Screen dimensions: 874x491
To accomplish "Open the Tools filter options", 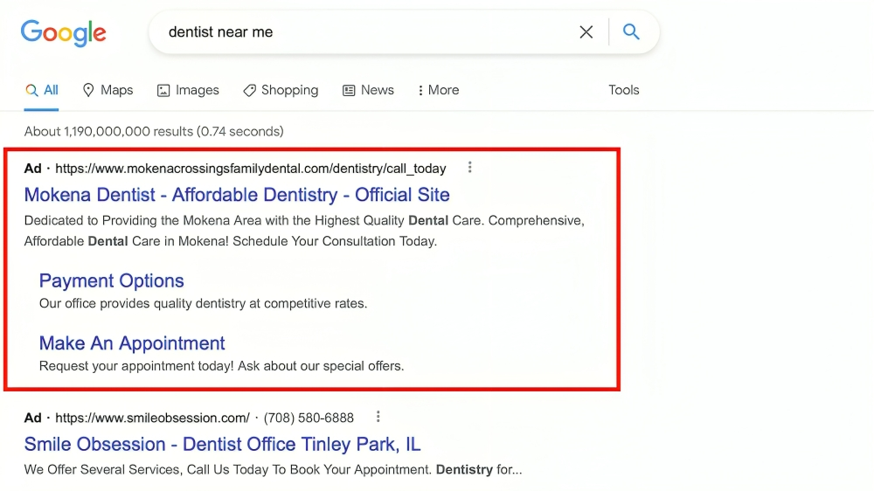I will pyautogui.click(x=624, y=90).
